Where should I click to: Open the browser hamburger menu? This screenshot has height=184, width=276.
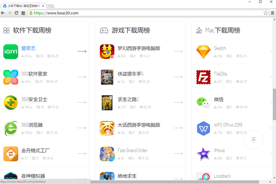pos(273,13)
